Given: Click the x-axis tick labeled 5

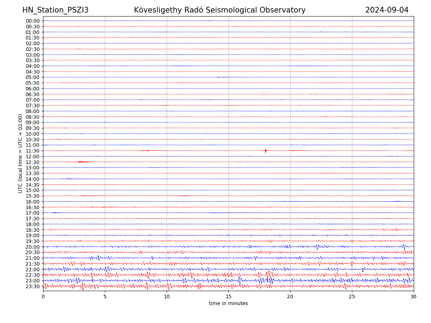Looking at the screenshot, I should click(x=105, y=297).
